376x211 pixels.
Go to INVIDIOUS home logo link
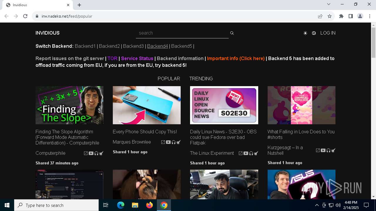pos(48,33)
